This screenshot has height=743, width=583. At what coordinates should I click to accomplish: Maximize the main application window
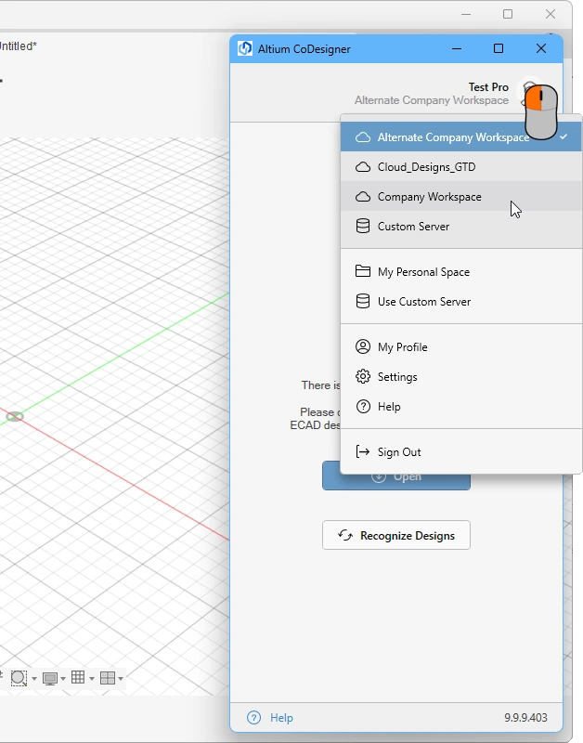(508, 14)
